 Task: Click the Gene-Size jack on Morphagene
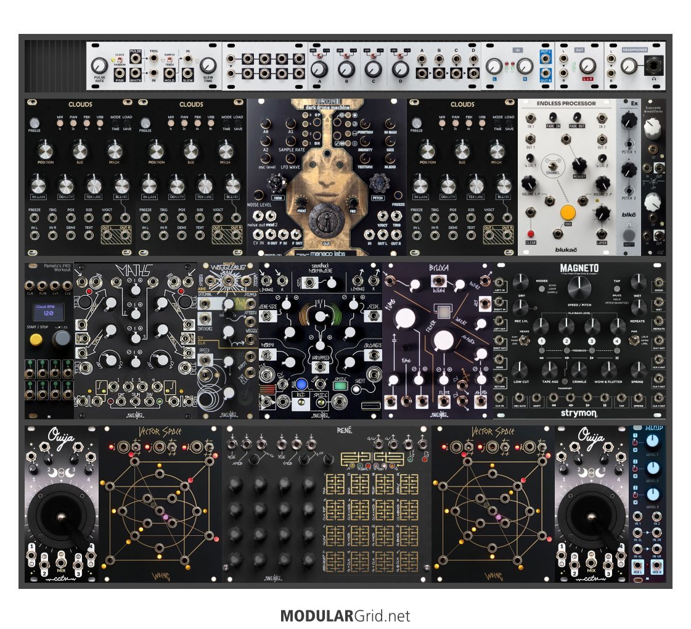point(267,315)
